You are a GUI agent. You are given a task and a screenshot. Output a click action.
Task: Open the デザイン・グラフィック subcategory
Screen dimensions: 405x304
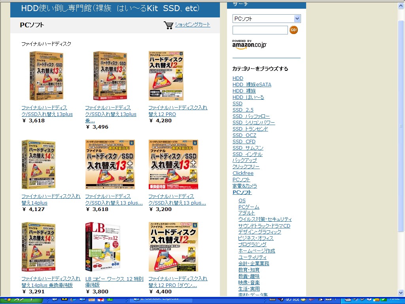[x=259, y=232]
